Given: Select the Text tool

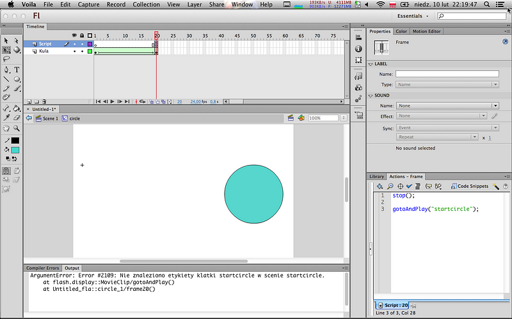Looking at the screenshot, I should 17,70.
